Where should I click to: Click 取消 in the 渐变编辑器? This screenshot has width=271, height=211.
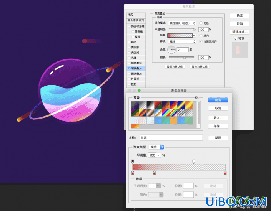coord(218,108)
